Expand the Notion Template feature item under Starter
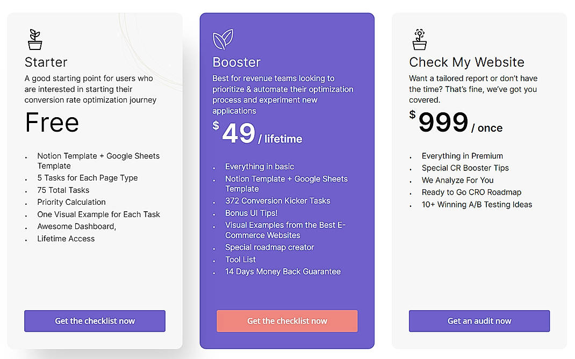This screenshot has height=359, width=575. (98, 161)
